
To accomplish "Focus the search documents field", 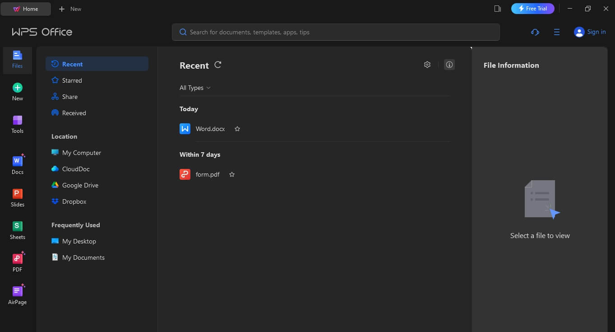I will coord(336,32).
